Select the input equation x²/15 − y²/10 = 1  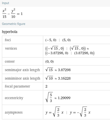pos(12,13)
